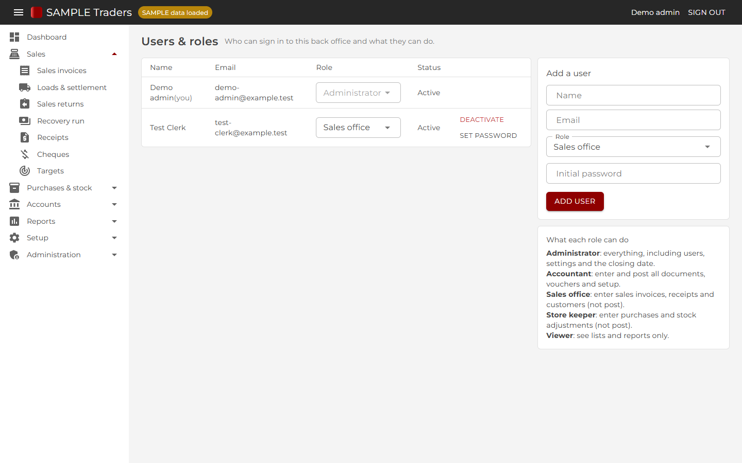Viewport: 742px width, 463px height.
Task: Click the Administration shield icon
Action: point(14,255)
